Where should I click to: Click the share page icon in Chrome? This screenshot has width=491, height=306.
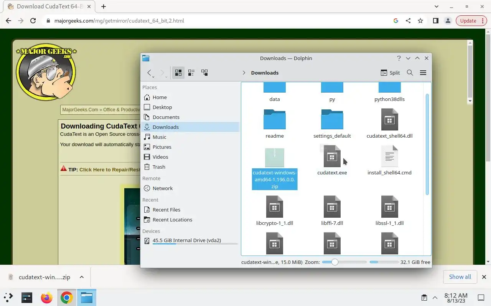point(408,21)
